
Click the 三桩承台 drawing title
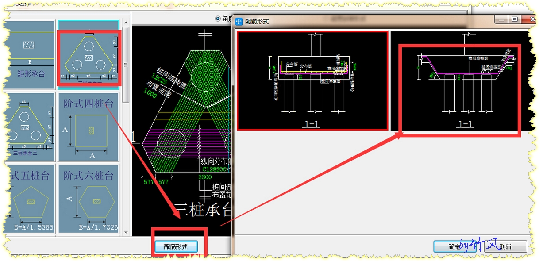[x=203, y=210]
